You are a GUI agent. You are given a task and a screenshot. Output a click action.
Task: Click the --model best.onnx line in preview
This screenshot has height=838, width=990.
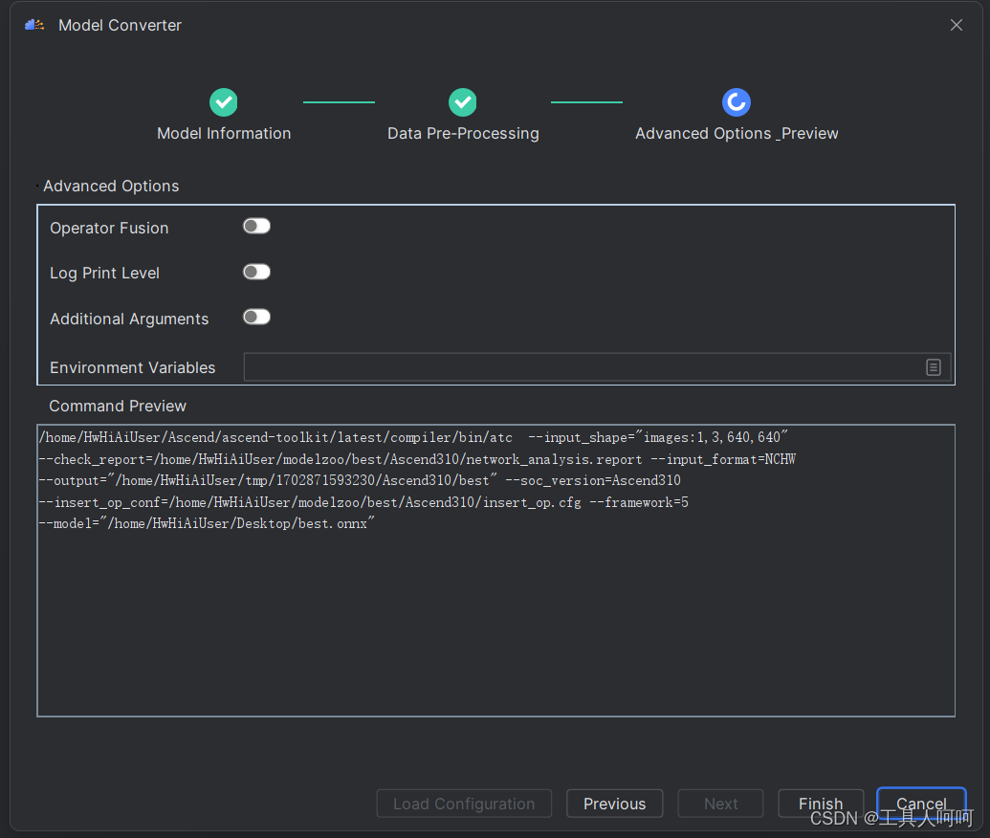[x=208, y=523]
